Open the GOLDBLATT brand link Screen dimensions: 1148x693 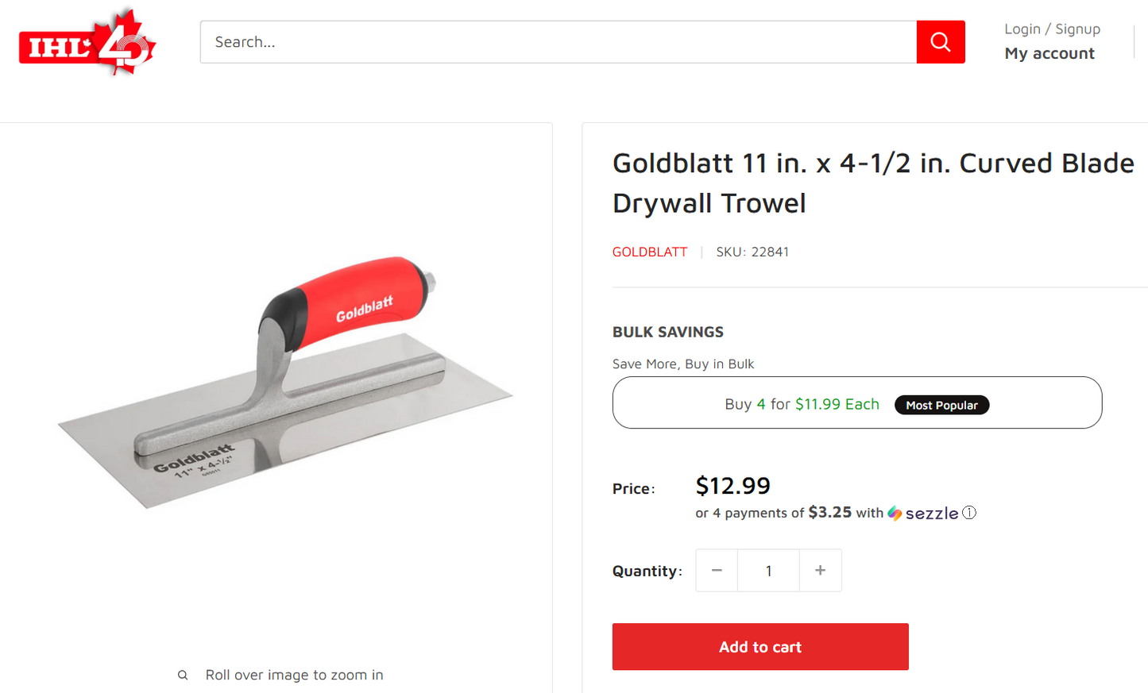tap(649, 252)
